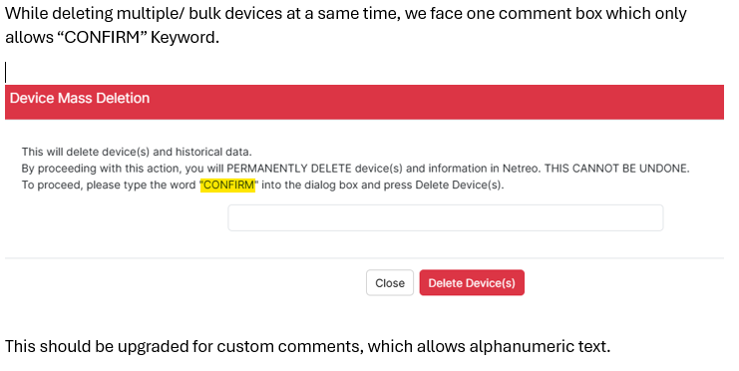Click the yellow highlighted CONFIRM word
739x371 pixels.
pyautogui.click(x=227, y=185)
